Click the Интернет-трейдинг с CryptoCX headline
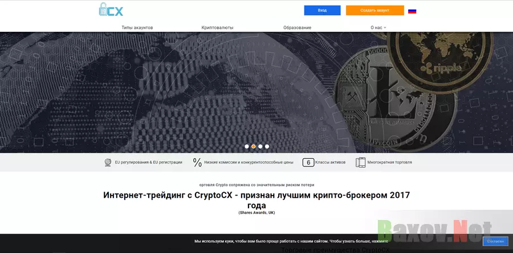The image size is (513, 253). 256,200
